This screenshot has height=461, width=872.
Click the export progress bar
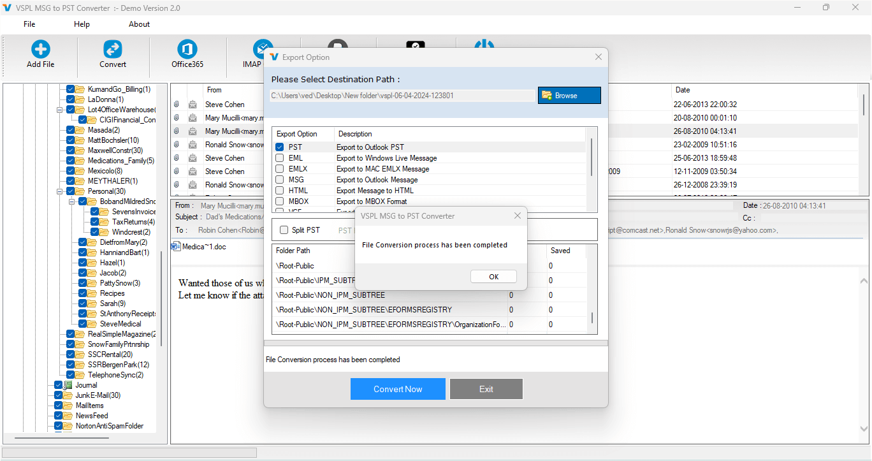(436, 343)
